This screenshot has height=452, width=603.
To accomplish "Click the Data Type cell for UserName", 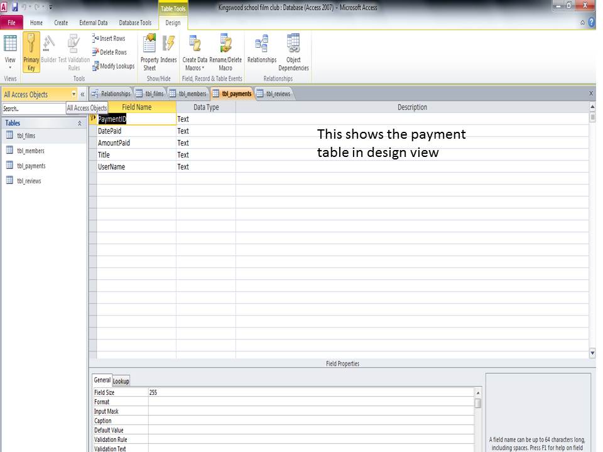I will [x=206, y=167].
